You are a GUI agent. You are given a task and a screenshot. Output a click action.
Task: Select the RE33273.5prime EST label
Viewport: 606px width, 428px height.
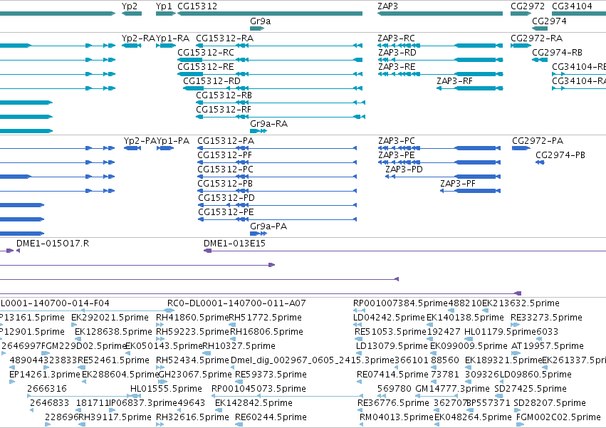click(546, 318)
